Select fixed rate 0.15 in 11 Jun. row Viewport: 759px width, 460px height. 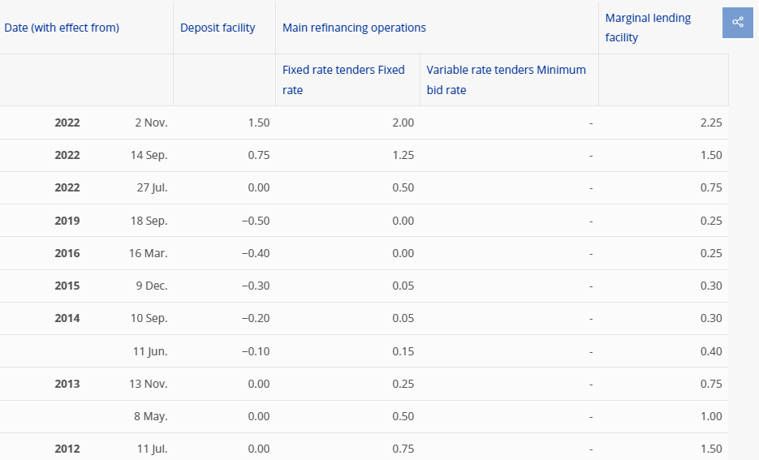click(x=403, y=351)
